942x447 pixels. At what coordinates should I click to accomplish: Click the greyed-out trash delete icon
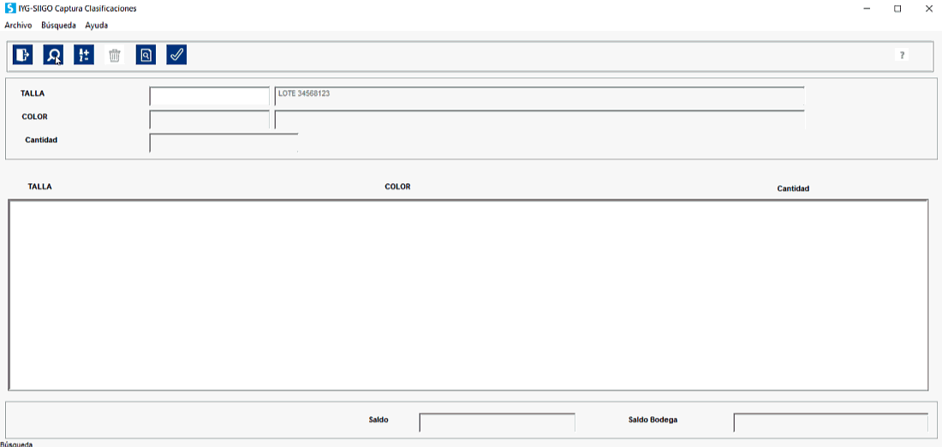pos(115,56)
